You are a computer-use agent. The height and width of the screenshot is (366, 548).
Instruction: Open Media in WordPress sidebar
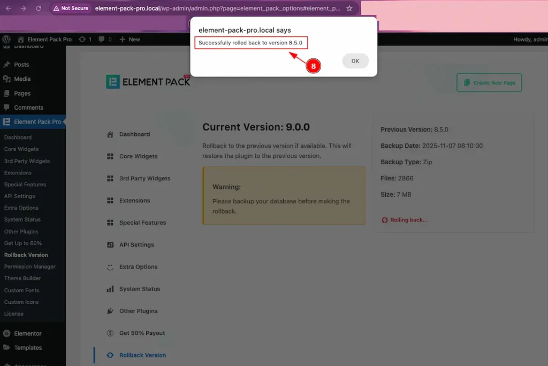[22, 79]
